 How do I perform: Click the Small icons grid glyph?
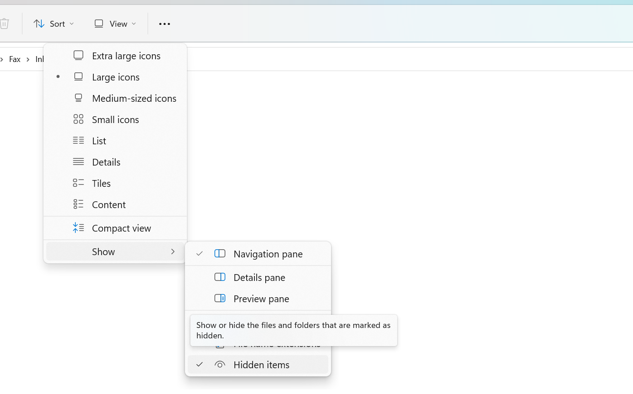[x=78, y=119]
